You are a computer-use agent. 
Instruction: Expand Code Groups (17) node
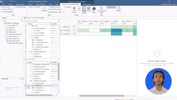5,36
